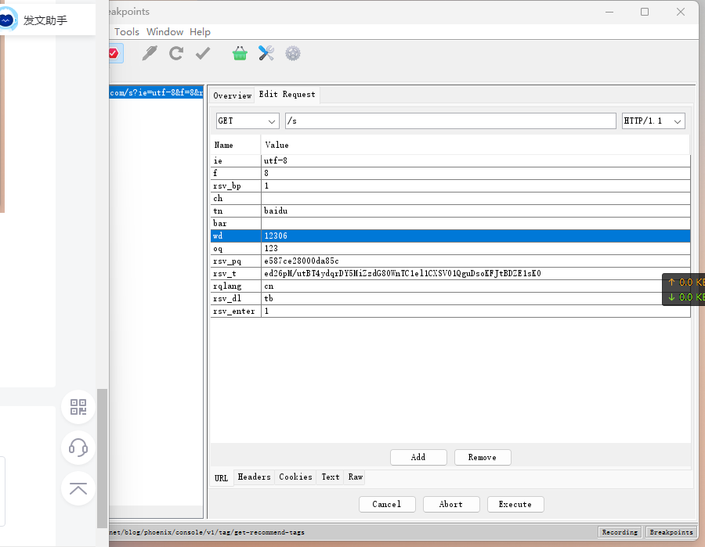The image size is (705, 547).
Task: Click the rsv_bp parameter name cell
Action: pos(236,186)
